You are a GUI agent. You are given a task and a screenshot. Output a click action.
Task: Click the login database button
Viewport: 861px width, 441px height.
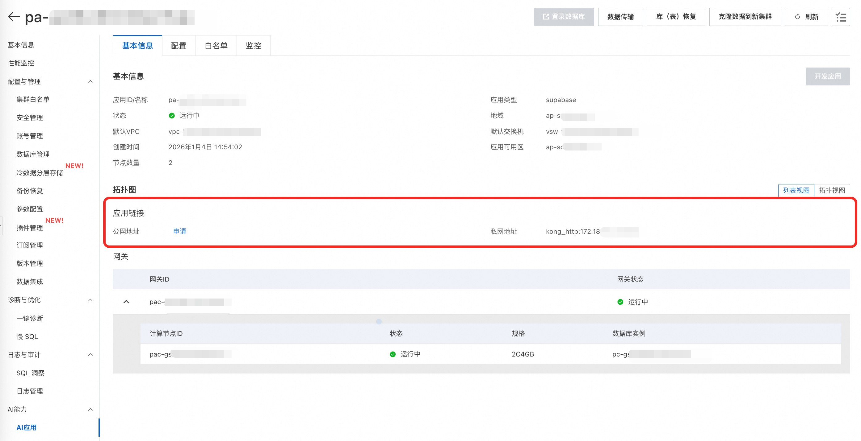pos(564,17)
